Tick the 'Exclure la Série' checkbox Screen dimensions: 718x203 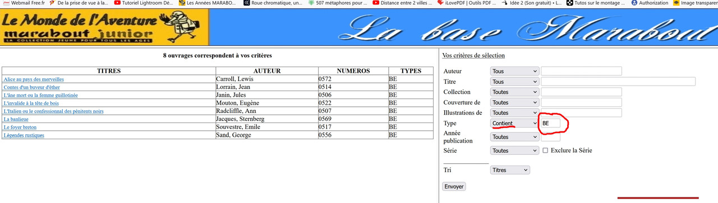pos(545,150)
